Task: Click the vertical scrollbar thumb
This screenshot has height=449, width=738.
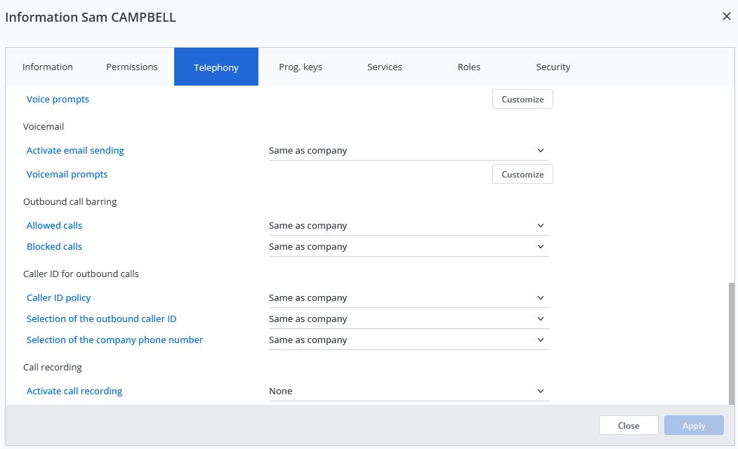Action: [x=732, y=343]
